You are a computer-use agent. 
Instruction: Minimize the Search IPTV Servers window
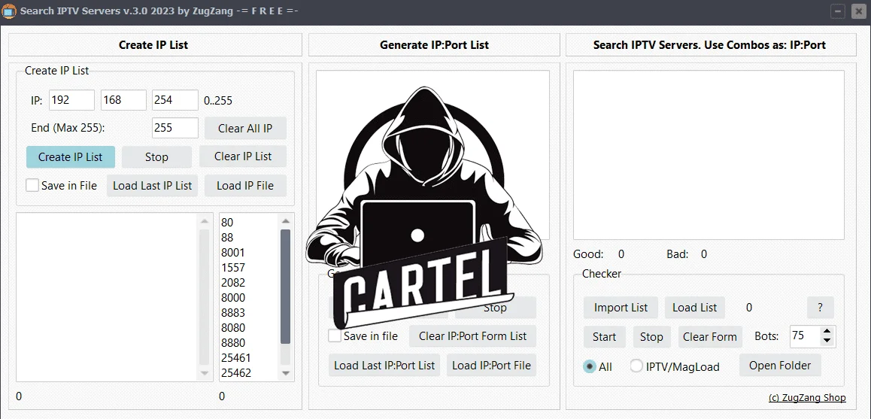(838, 11)
